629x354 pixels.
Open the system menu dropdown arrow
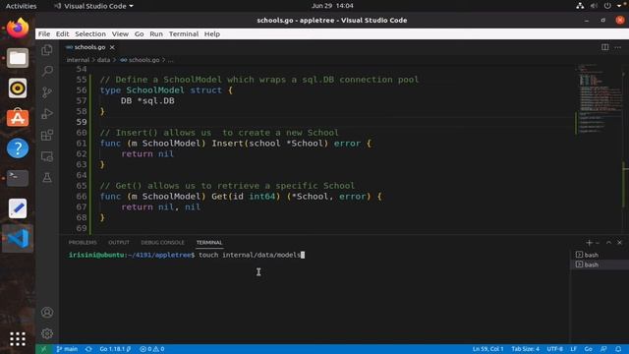[x=619, y=6]
